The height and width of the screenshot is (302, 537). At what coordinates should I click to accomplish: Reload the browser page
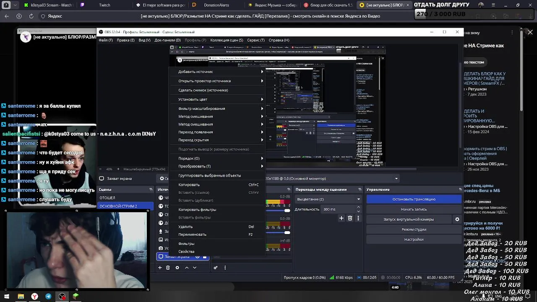tap(31, 16)
